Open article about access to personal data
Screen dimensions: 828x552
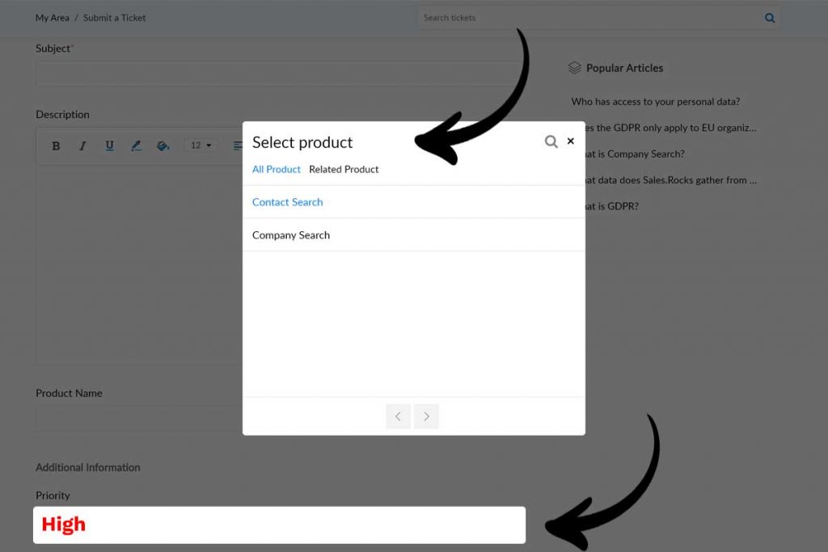click(x=655, y=102)
